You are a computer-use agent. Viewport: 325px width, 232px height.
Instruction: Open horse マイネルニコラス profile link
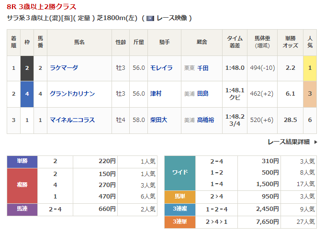(72, 120)
